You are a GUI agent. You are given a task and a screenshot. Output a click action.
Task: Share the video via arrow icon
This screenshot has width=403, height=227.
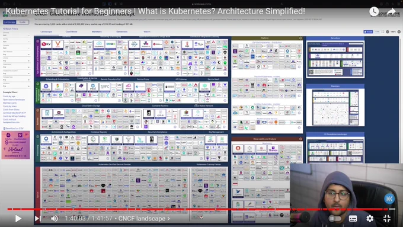click(391, 11)
